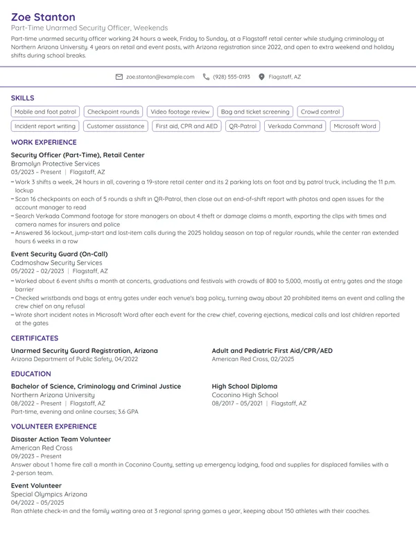The image size is (416, 538).
Task: Click the Microsoft Word skill tag
Action: 355,126
